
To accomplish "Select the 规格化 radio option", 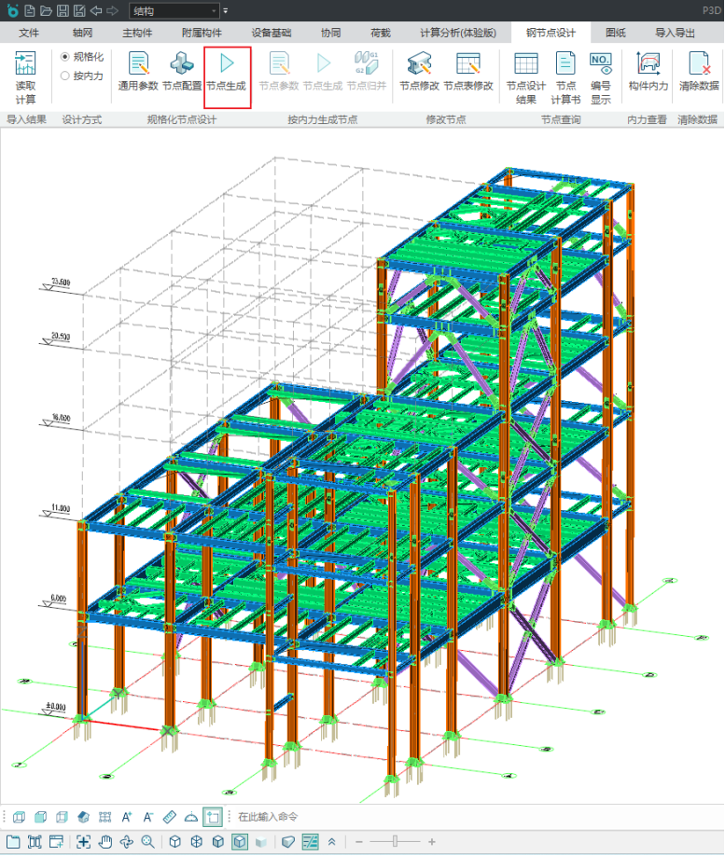I will 82,57.
